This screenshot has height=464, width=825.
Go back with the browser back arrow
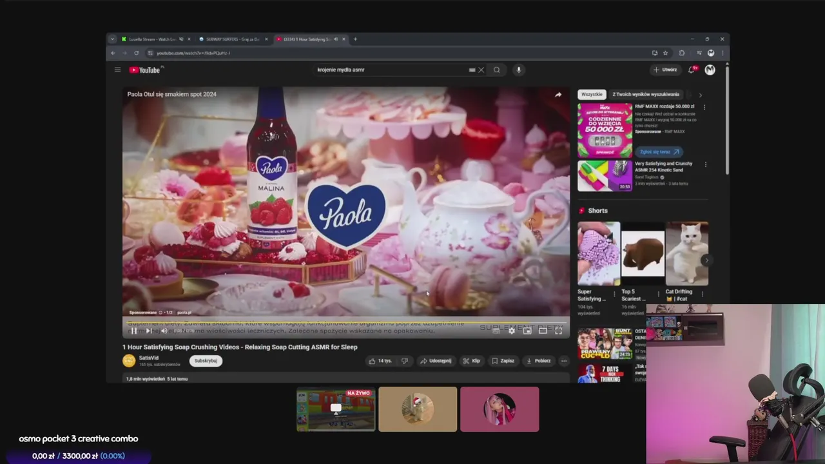pyautogui.click(x=113, y=53)
